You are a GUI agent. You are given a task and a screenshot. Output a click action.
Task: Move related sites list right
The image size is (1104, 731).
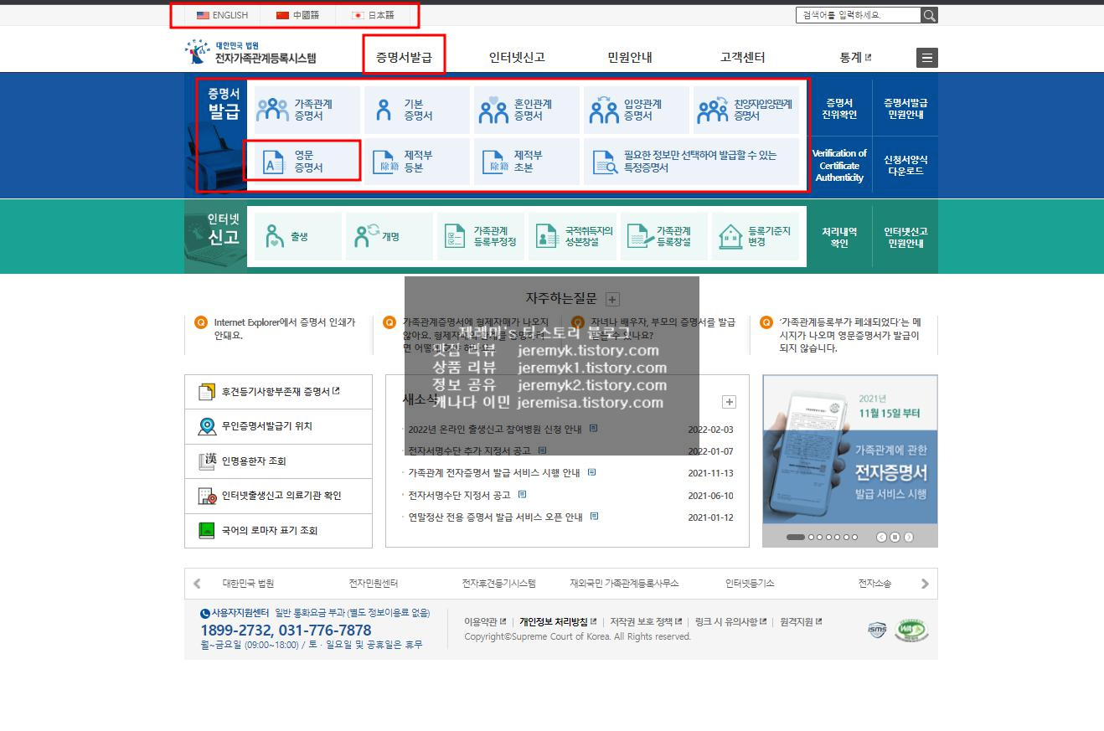tap(925, 584)
